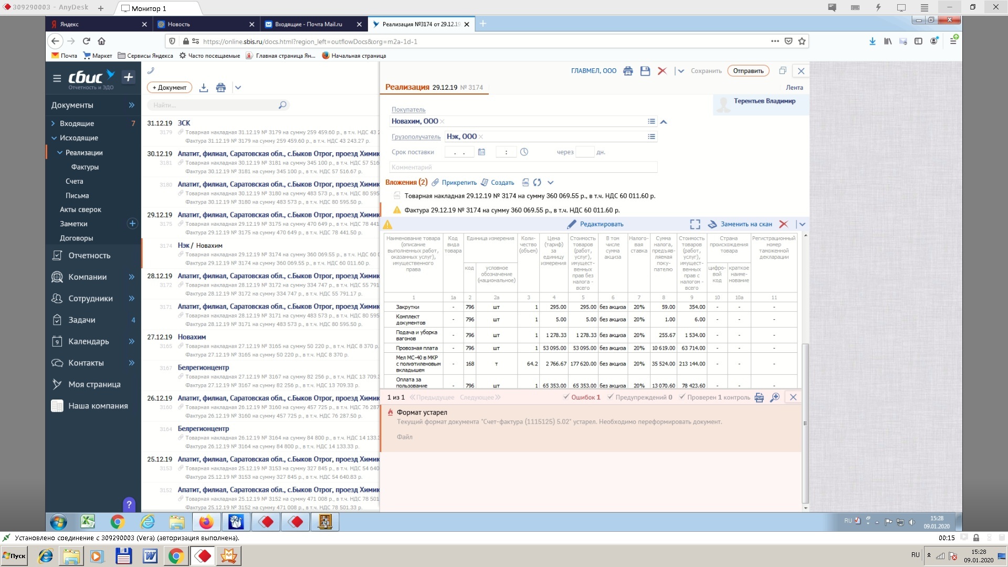Click into the Комментарий field
Image resolution: width=1008 pixels, height=567 pixels.
(523, 167)
